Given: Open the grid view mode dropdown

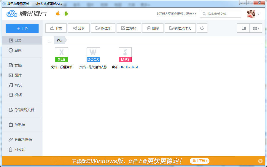Looking at the screenshot, I should 256,28.
